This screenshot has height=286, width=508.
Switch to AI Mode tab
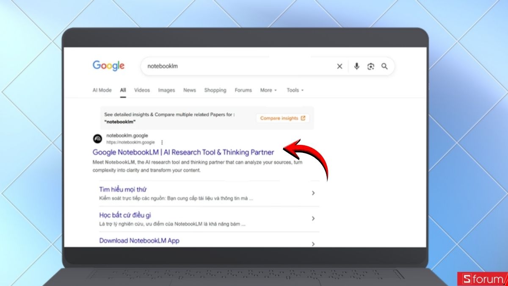pyautogui.click(x=102, y=90)
